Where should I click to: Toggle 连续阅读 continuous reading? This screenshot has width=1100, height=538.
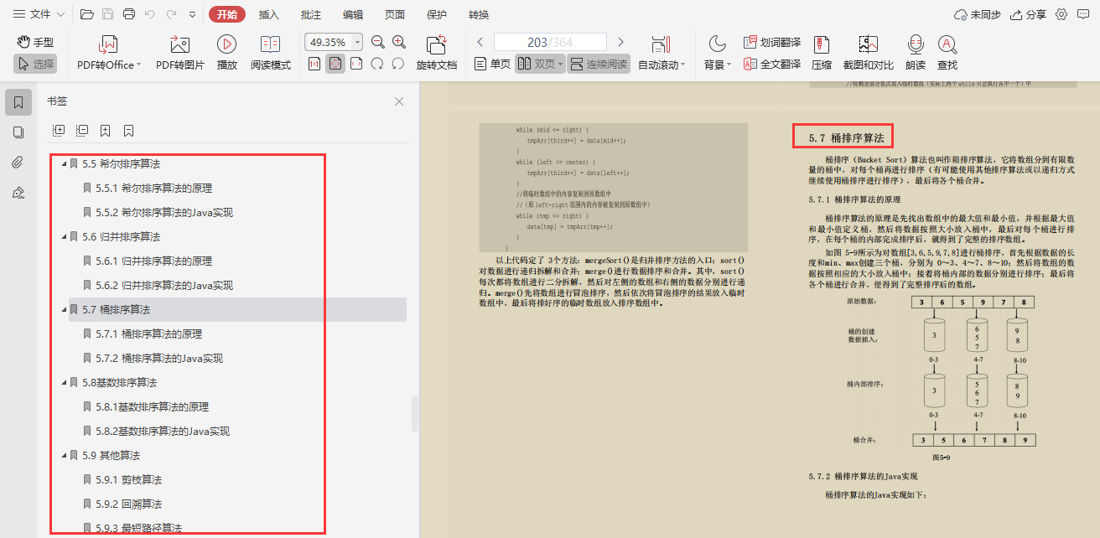click(599, 64)
